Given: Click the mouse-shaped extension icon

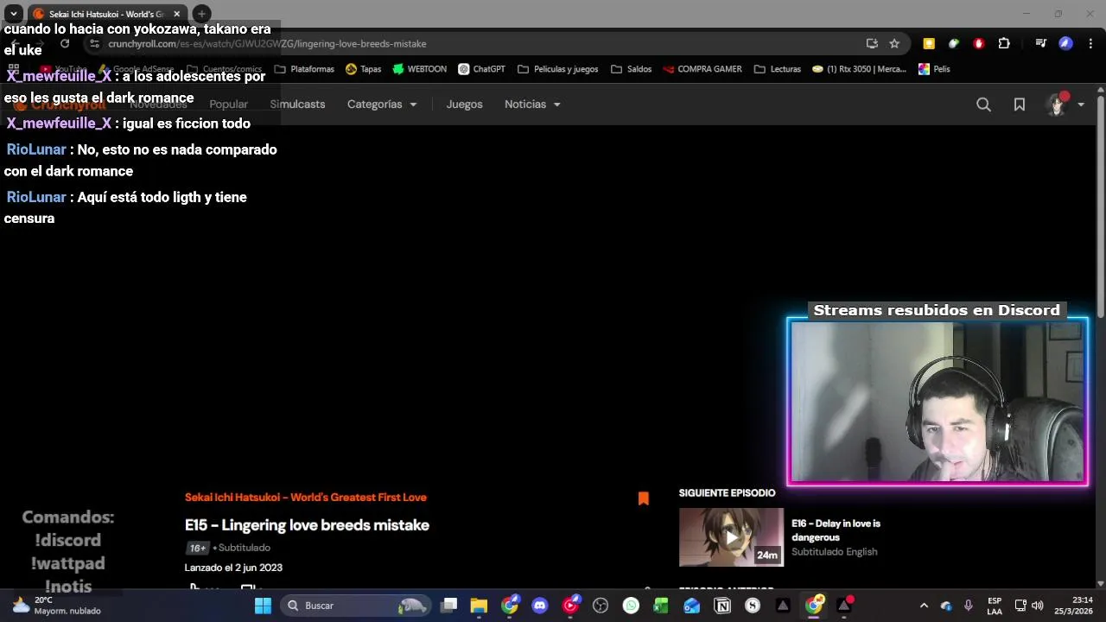Looking at the screenshot, I should coord(954,43).
